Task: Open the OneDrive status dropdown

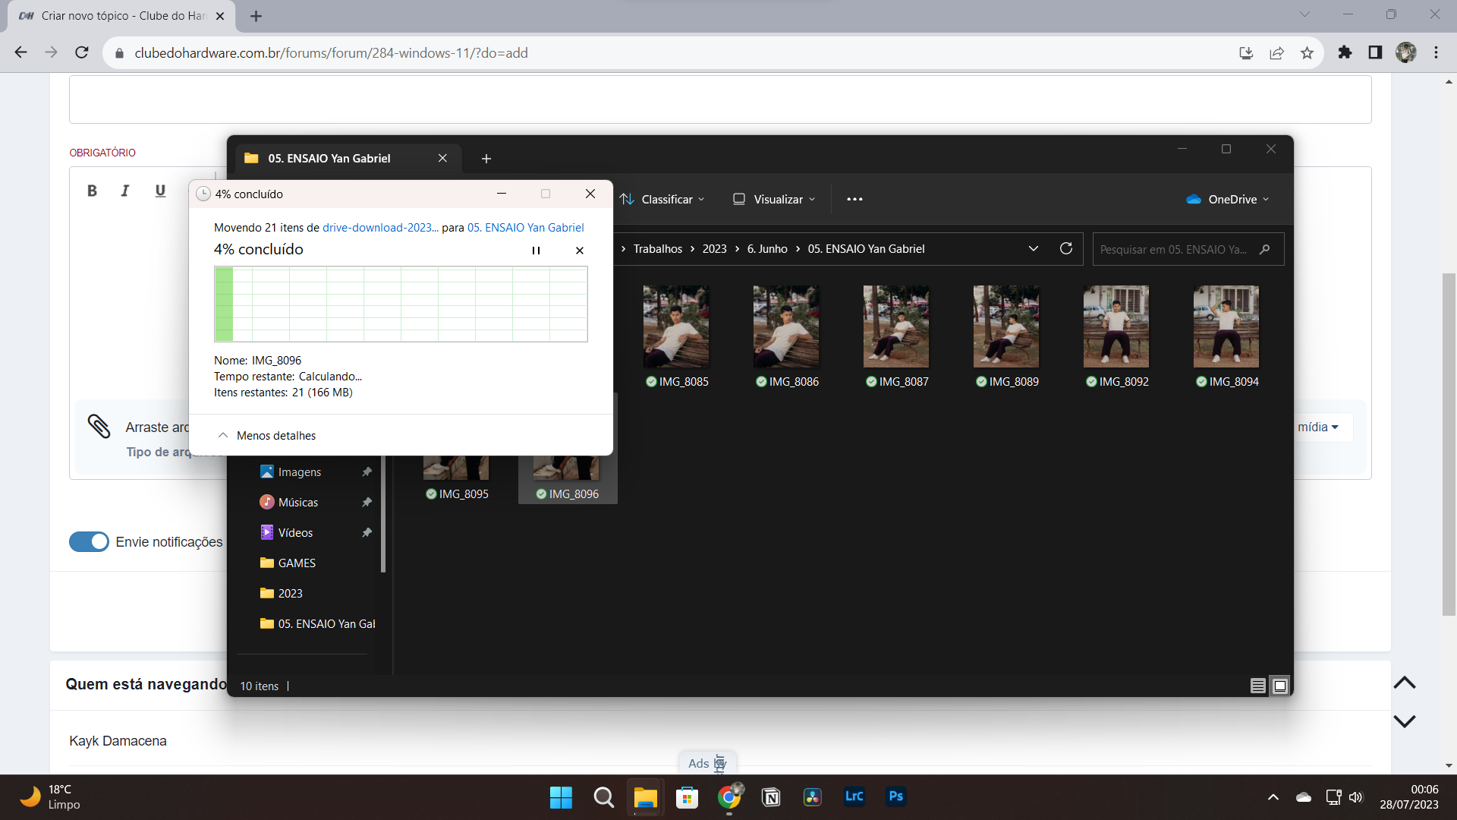Action: [x=1227, y=200]
